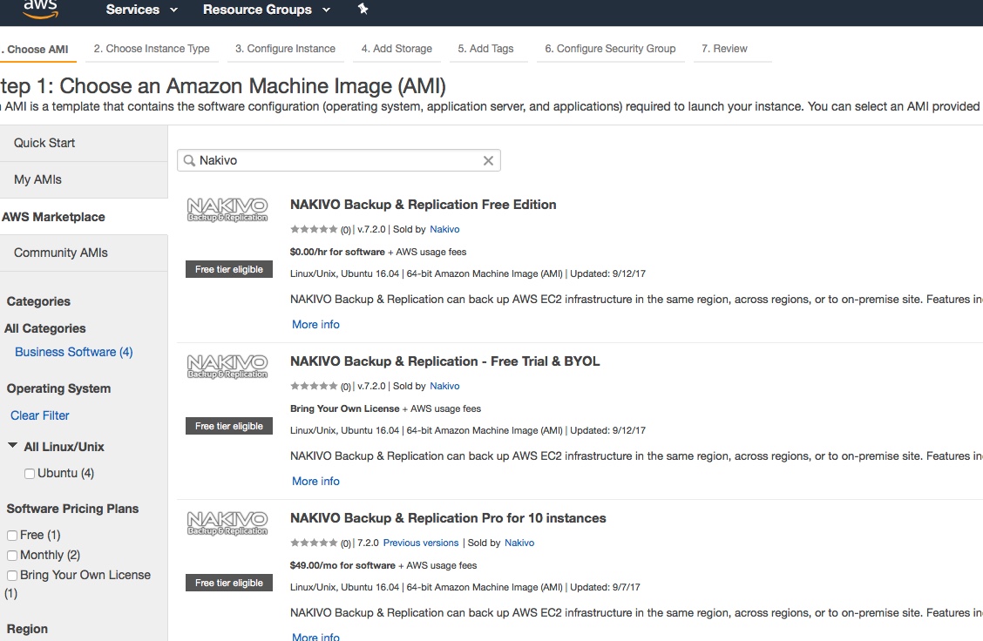The image size is (983, 641).
Task: Click '$0.00/hr for software' price text
Action: pos(337,252)
